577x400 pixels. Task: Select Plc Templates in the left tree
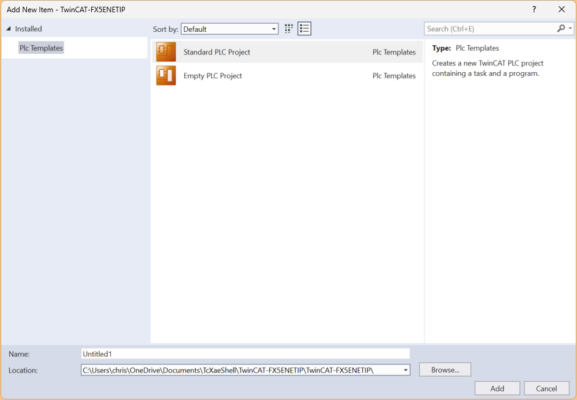pos(41,48)
